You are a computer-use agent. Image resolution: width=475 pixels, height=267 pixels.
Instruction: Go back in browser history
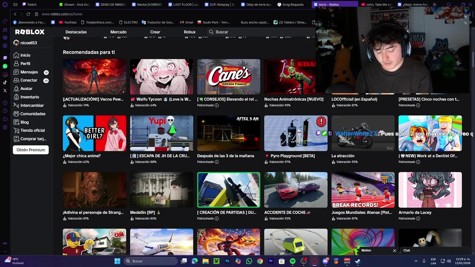pyautogui.click(x=15, y=14)
